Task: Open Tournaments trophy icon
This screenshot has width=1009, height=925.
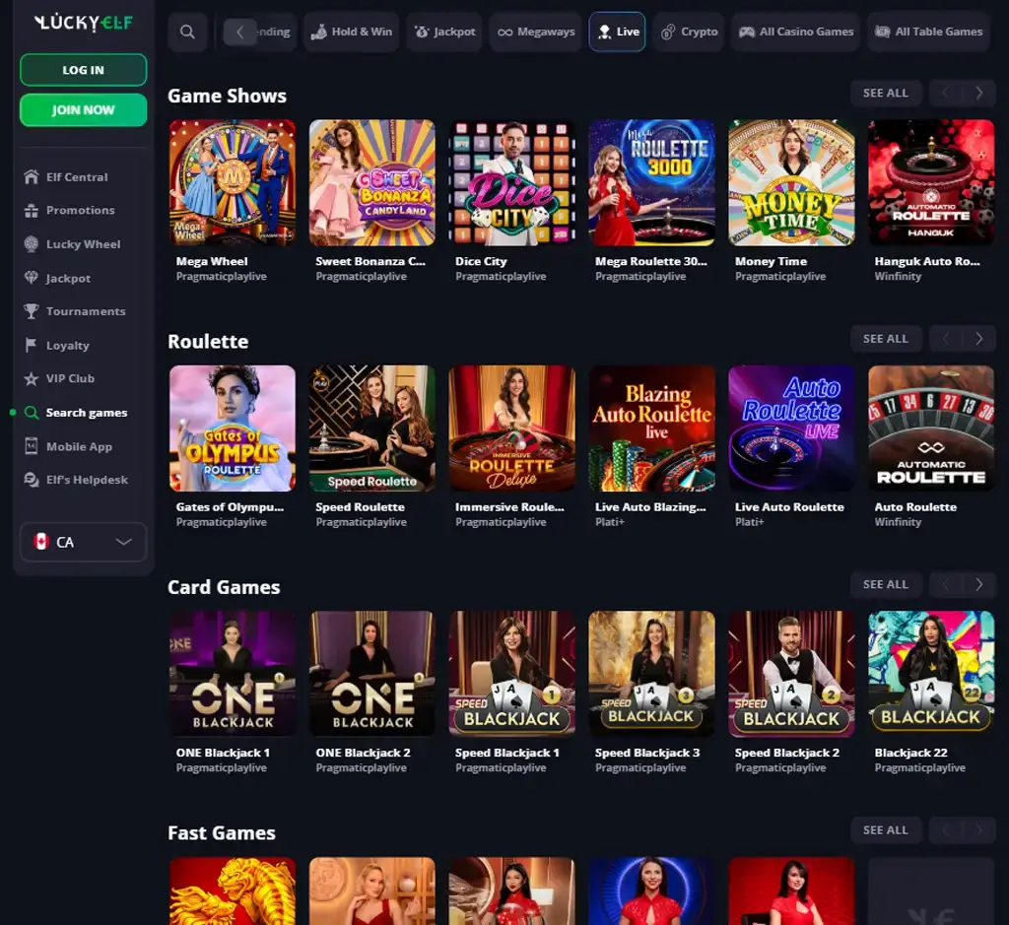Action: (x=31, y=311)
